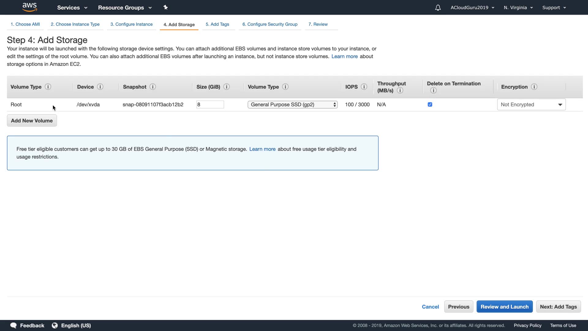Expand the Not Encrypted encryption dropdown
This screenshot has width=588, height=331.
pos(531,105)
